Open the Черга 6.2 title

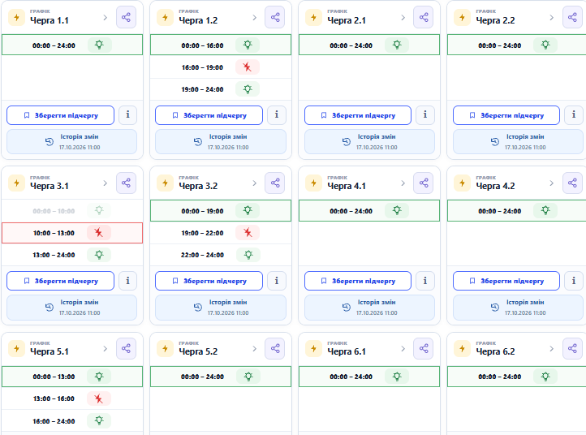495,351
